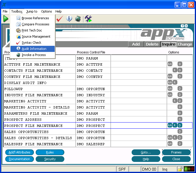
Task: Open the Jump to menu
Action: [32, 11]
